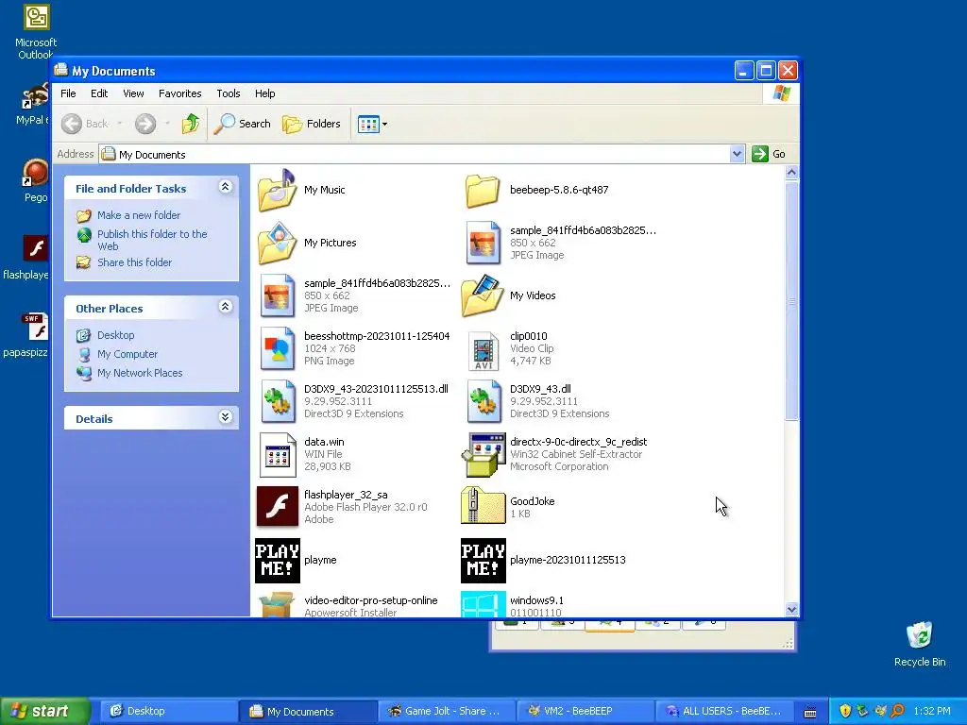This screenshot has width=967, height=725.
Task: Select the D3DX9_43.dll file icon
Action: tap(483, 401)
